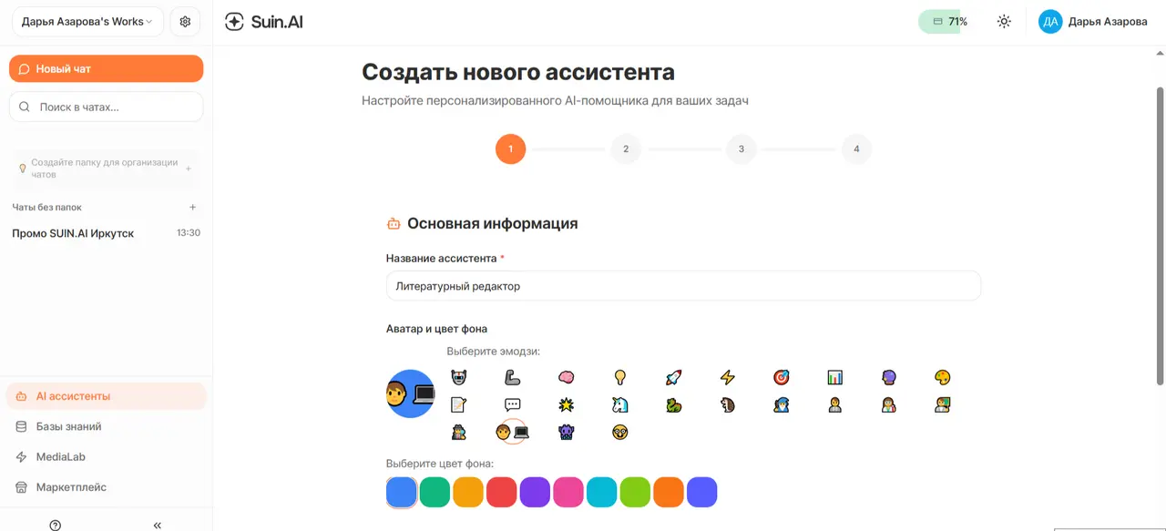Select the speech bubble emoji
1166x531 pixels.
pos(513,404)
